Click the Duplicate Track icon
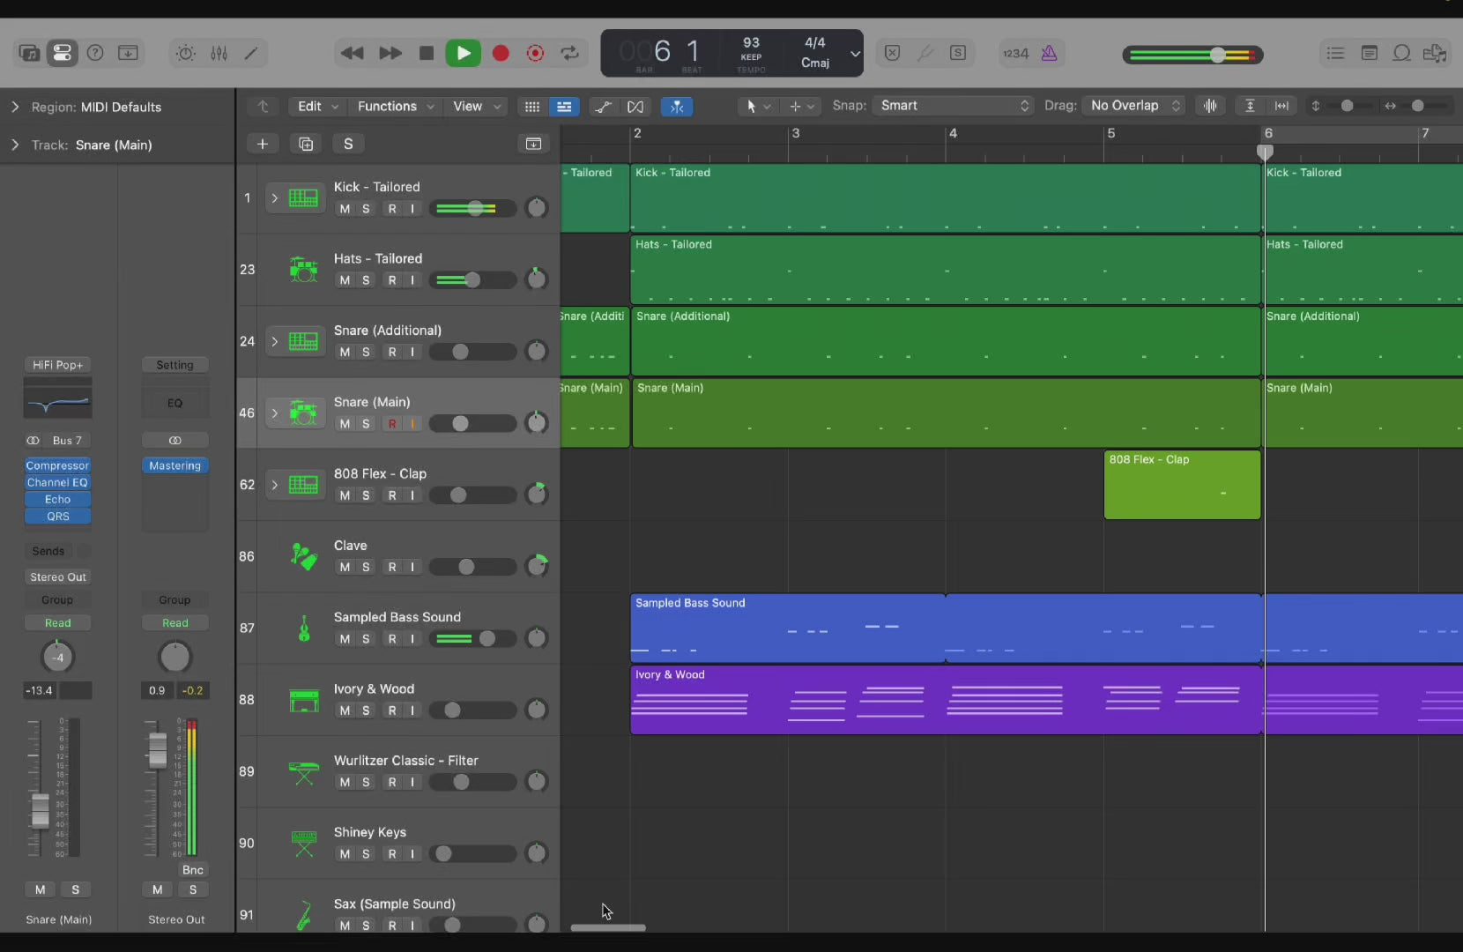Viewport: 1463px width, 952px height. click(x=306, y=144)
